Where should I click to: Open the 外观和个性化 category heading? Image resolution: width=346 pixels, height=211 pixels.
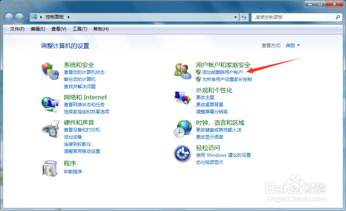pyautogui.click(x=214, y=90)
